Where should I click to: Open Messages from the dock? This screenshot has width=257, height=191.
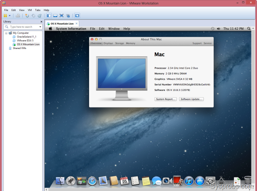click(x=156, y=181)
